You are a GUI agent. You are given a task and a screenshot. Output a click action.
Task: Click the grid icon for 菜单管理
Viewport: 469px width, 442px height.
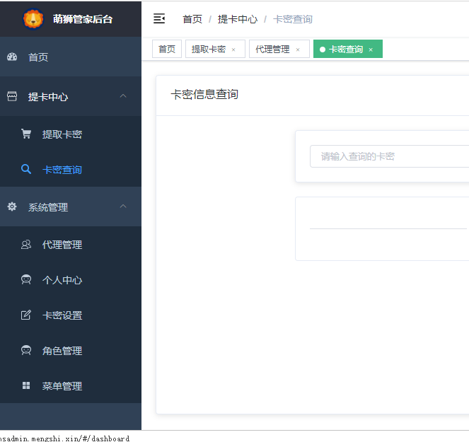[x=26, y=386]
